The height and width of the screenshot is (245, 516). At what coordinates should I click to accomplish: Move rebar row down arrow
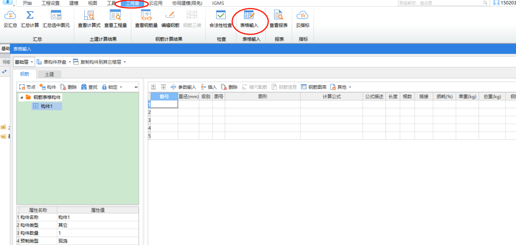(163, 87)
